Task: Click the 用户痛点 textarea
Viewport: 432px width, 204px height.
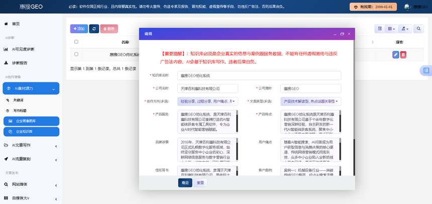Action: [311, 150]
